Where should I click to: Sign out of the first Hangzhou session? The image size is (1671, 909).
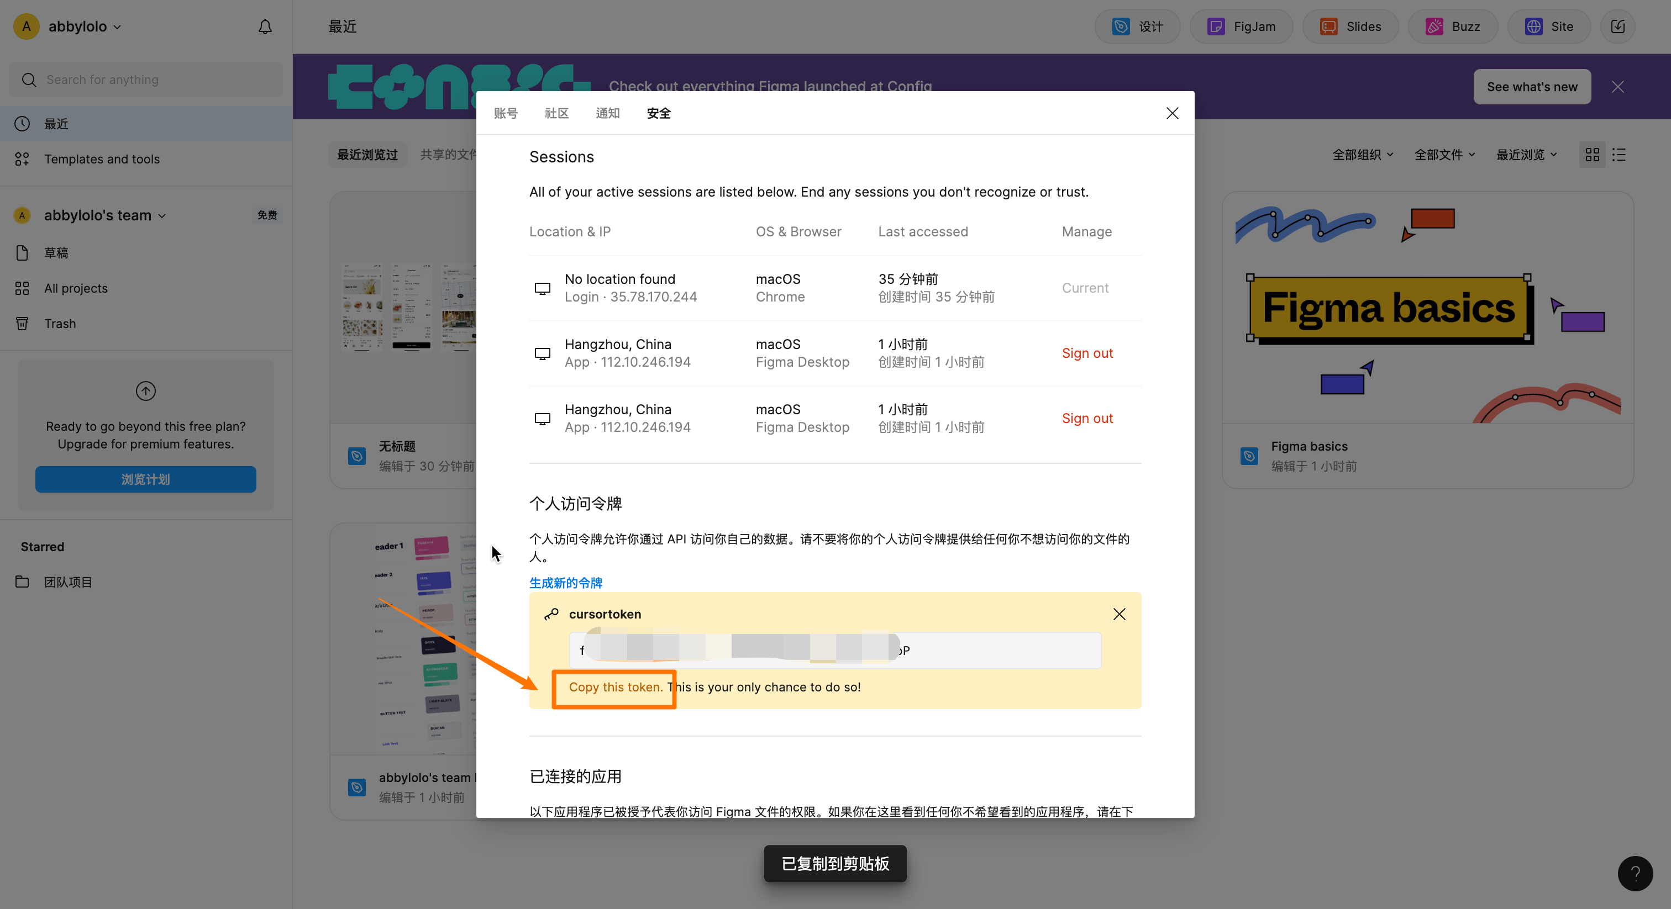tap(1087, 353)
